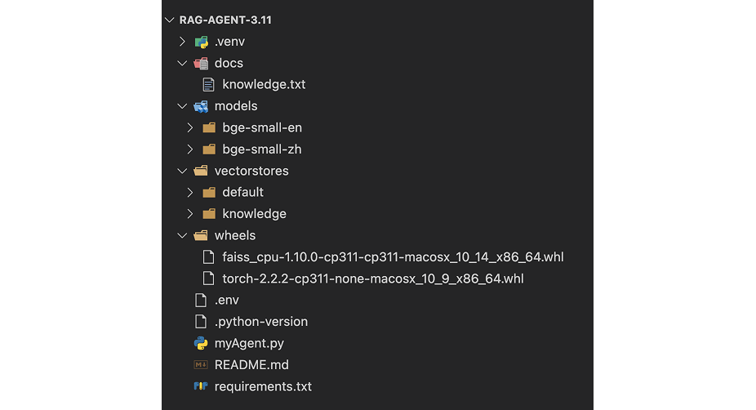This screenshot has height=410, width=756.
Task: Expand the .venv folder chevron
Action: pos(182,42)
